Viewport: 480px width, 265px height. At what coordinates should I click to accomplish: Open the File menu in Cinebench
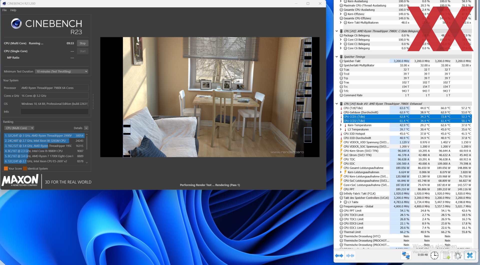point(4,10)
